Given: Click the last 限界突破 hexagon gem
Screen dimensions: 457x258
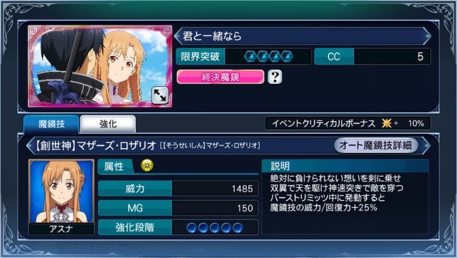Looking at the screenshot, I should 287,57.
